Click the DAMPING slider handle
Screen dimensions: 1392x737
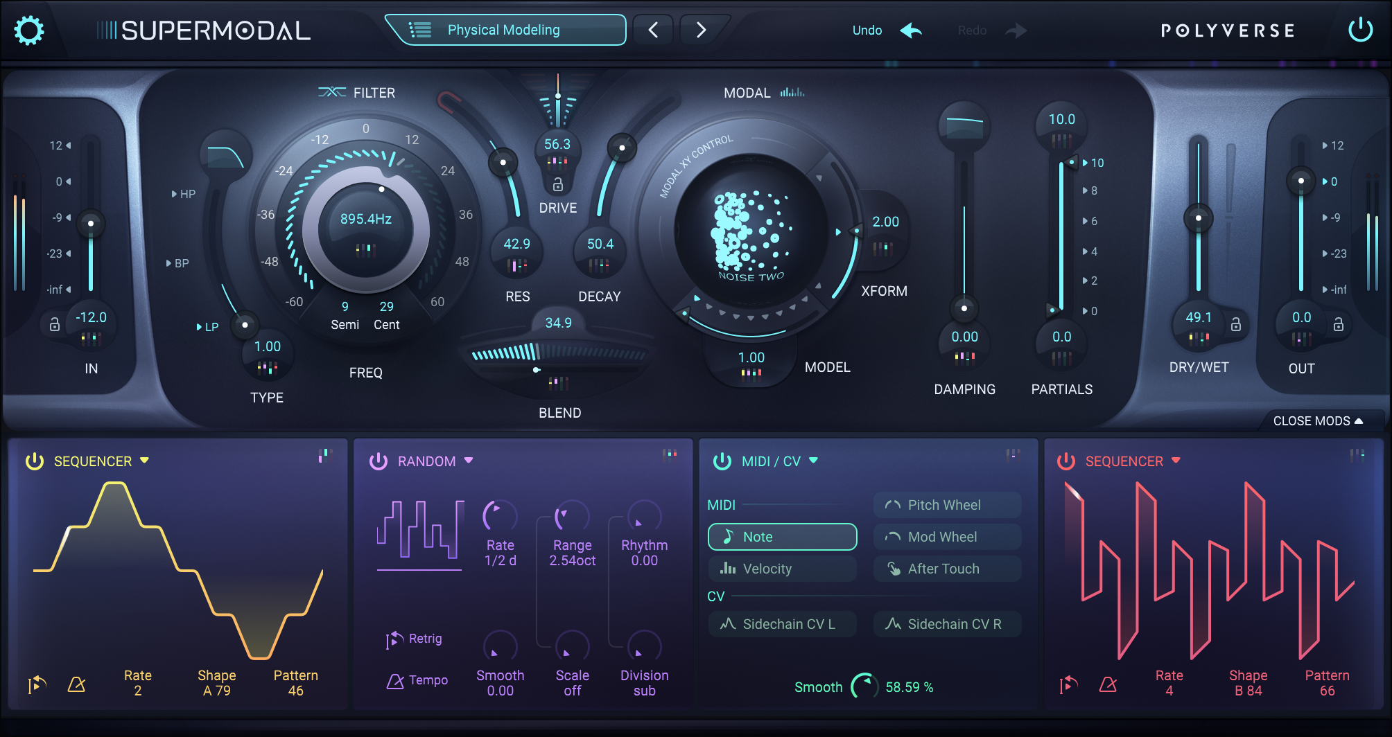(x=964, y=308)
